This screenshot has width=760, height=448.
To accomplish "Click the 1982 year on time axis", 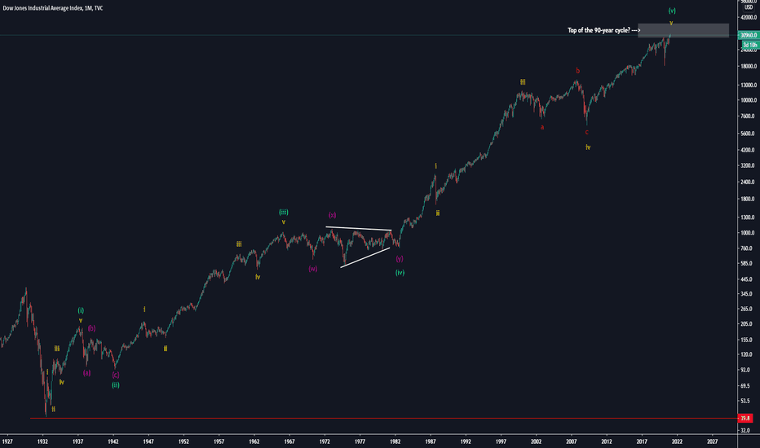I will click(395, 441).
